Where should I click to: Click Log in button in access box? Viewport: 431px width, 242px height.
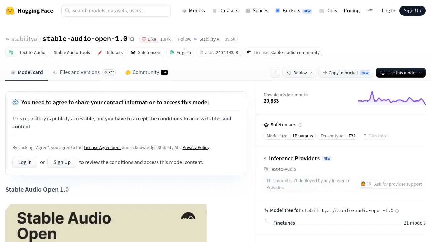(x=25, y=162)
